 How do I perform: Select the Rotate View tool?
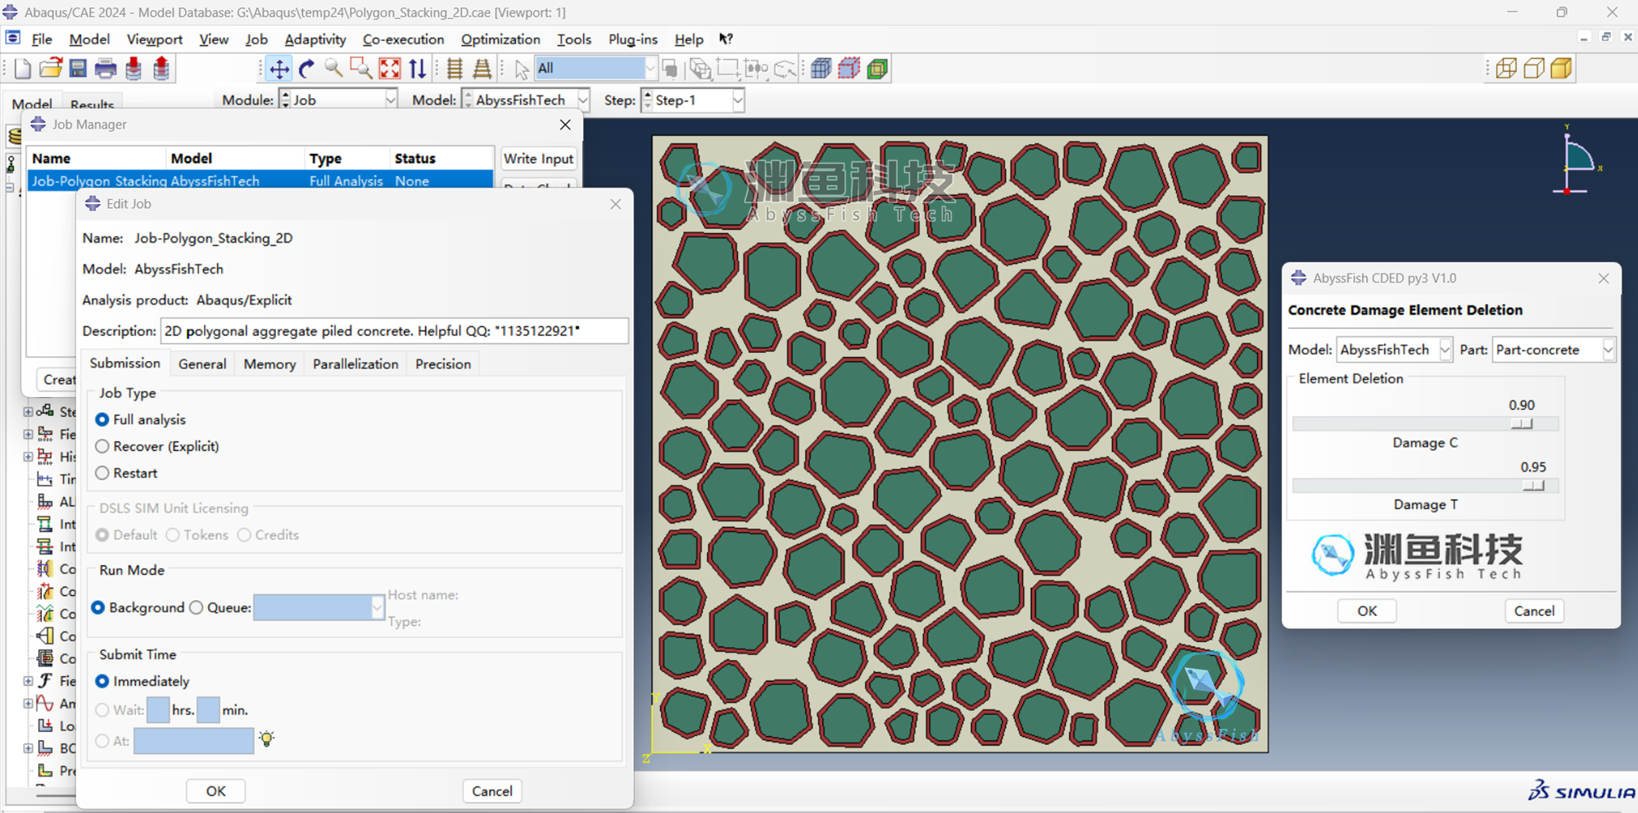tap(307, 69)
